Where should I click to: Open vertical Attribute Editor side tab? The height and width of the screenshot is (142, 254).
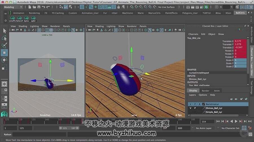tap(251, 35)
